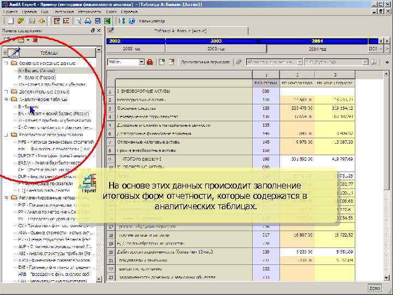
Task: Open the Калькулятор tool
Action: (152, 21)
